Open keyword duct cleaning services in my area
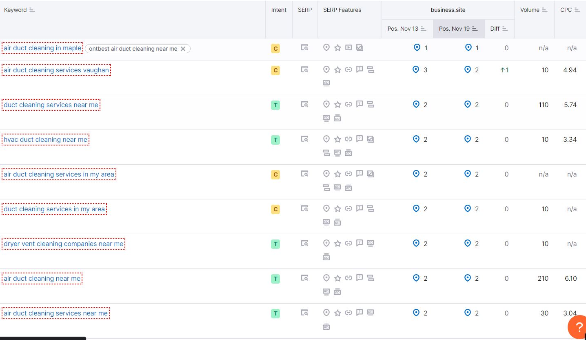 [x=54, y=209]
